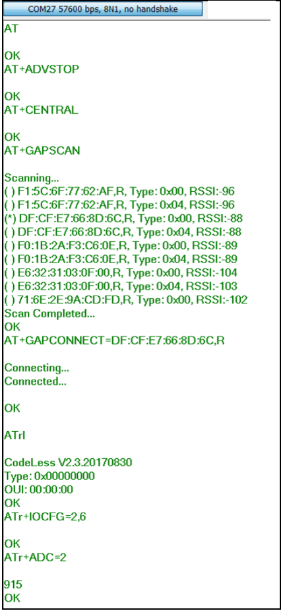Image resolution: width=285 pixels, height=613 pixels.
Task: Click the AT+ADVSTOP command line
Action: click(x=42, y=69)
